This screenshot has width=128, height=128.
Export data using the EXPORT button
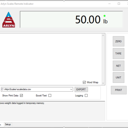click(x=81, y=89)
